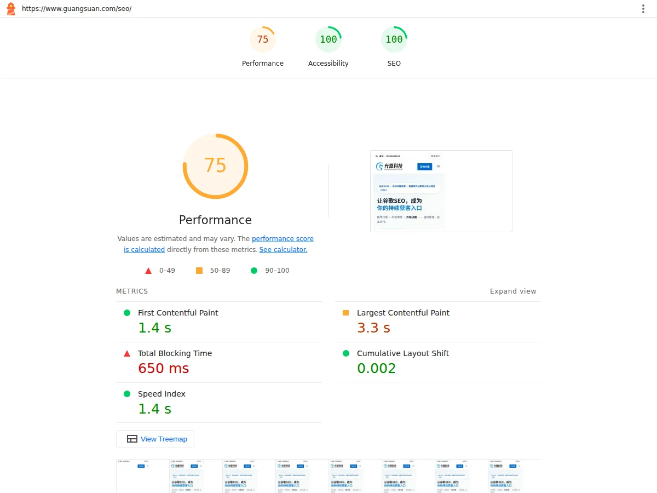
Task: Open the final page screenshot thumbnail
Action: 441,191
